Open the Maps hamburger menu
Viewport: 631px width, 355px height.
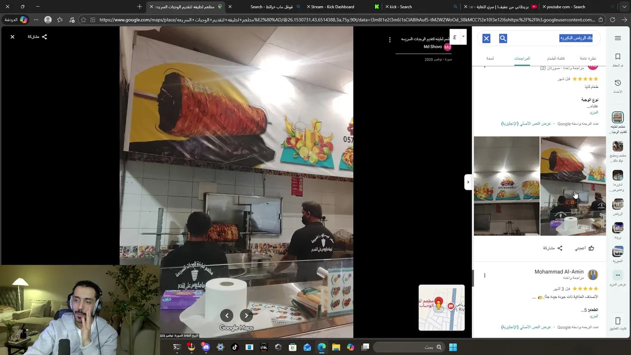pos(618,38)
